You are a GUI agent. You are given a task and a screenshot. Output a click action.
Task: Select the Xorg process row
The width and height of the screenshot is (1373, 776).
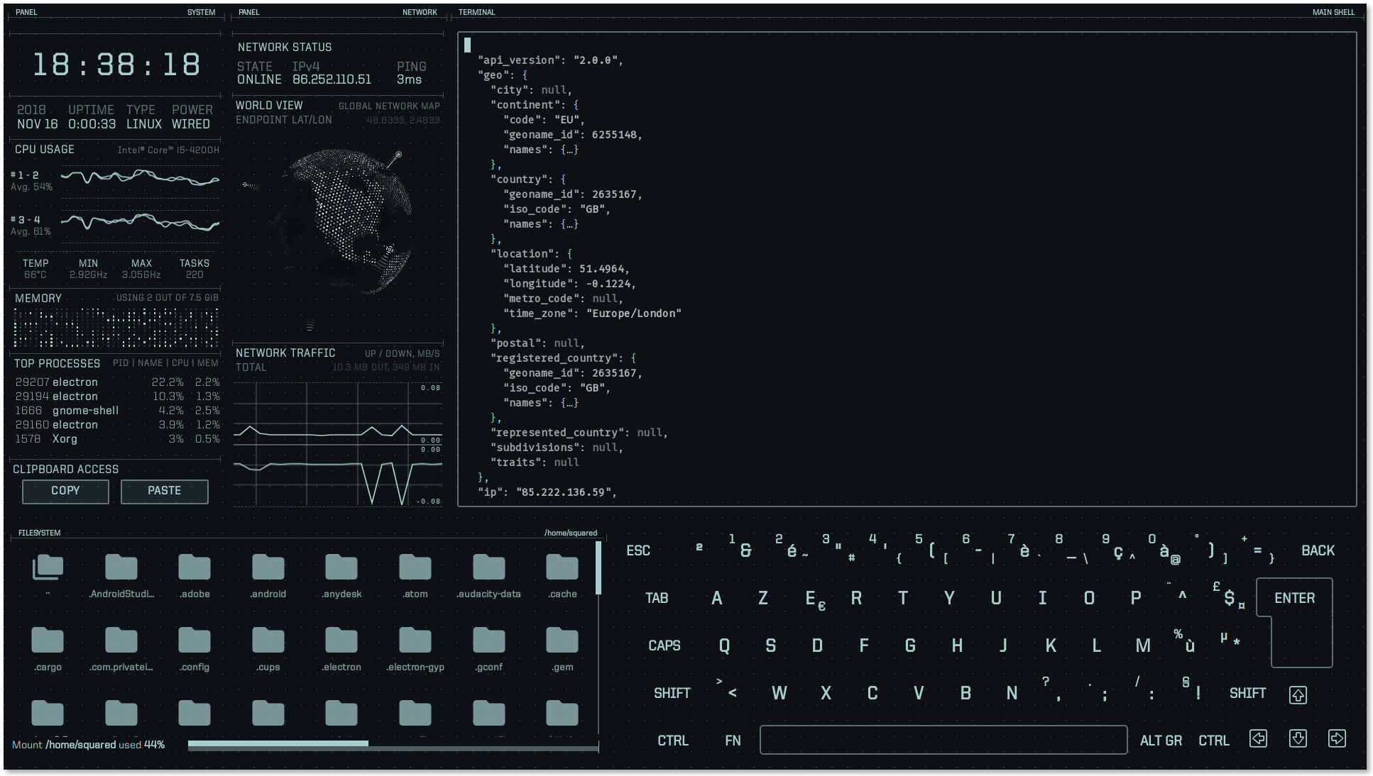(117, 439)
